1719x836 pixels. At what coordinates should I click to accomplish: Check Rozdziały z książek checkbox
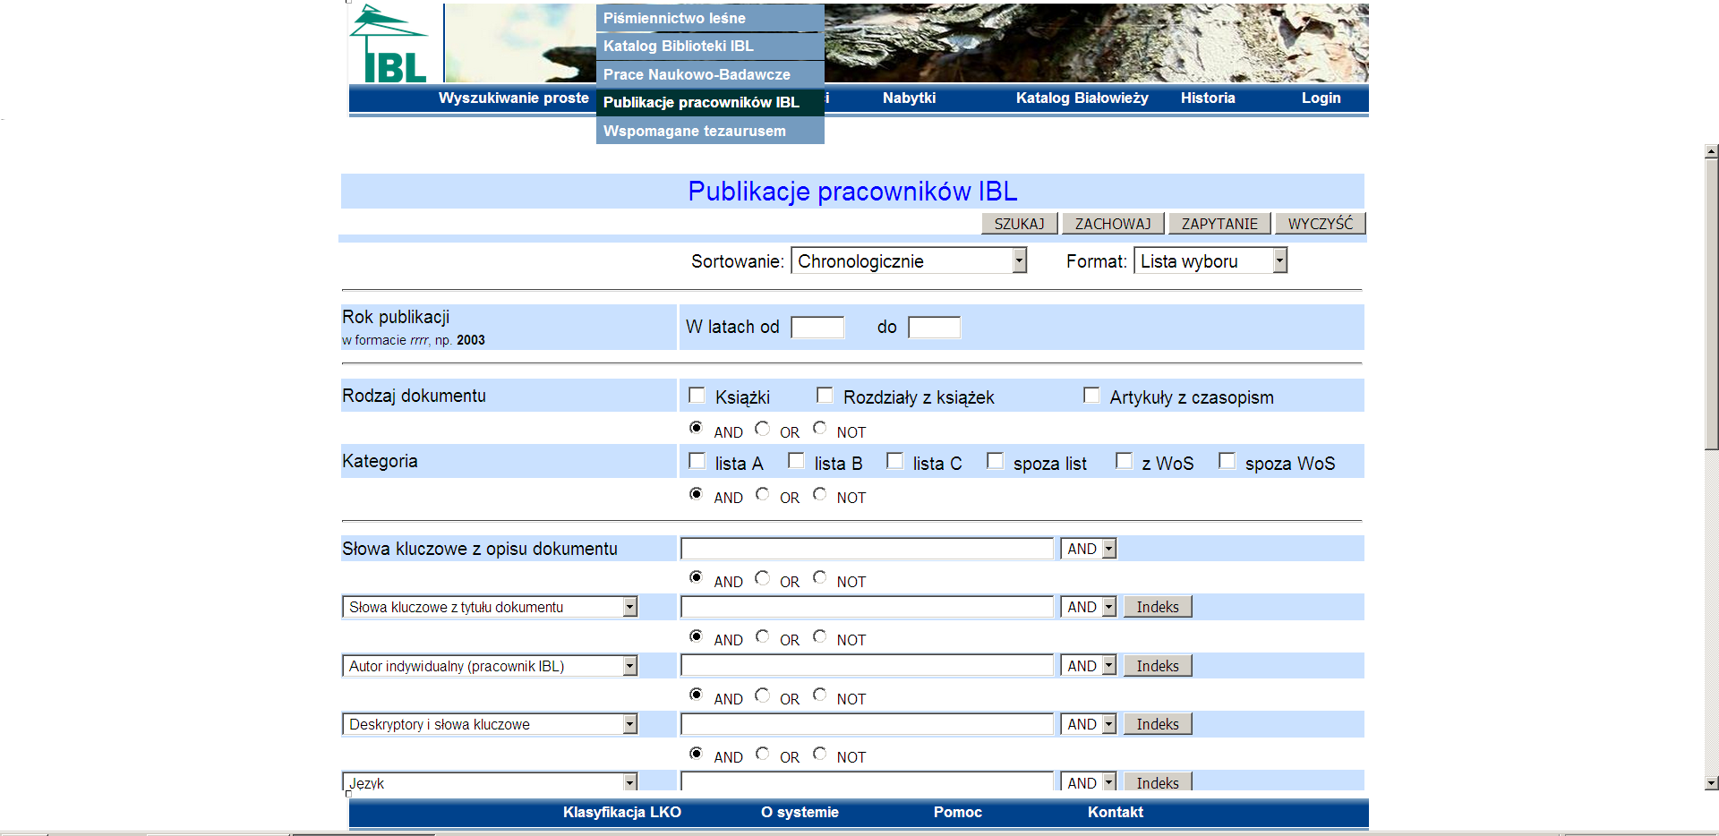coord(825,395)
